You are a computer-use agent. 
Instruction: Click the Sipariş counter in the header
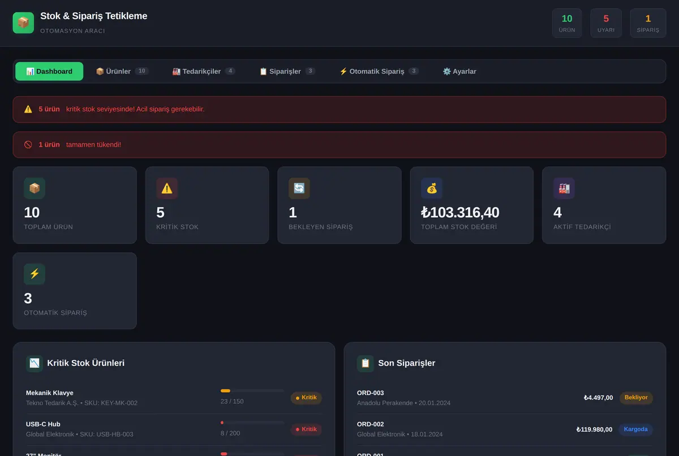pos(648,23)
